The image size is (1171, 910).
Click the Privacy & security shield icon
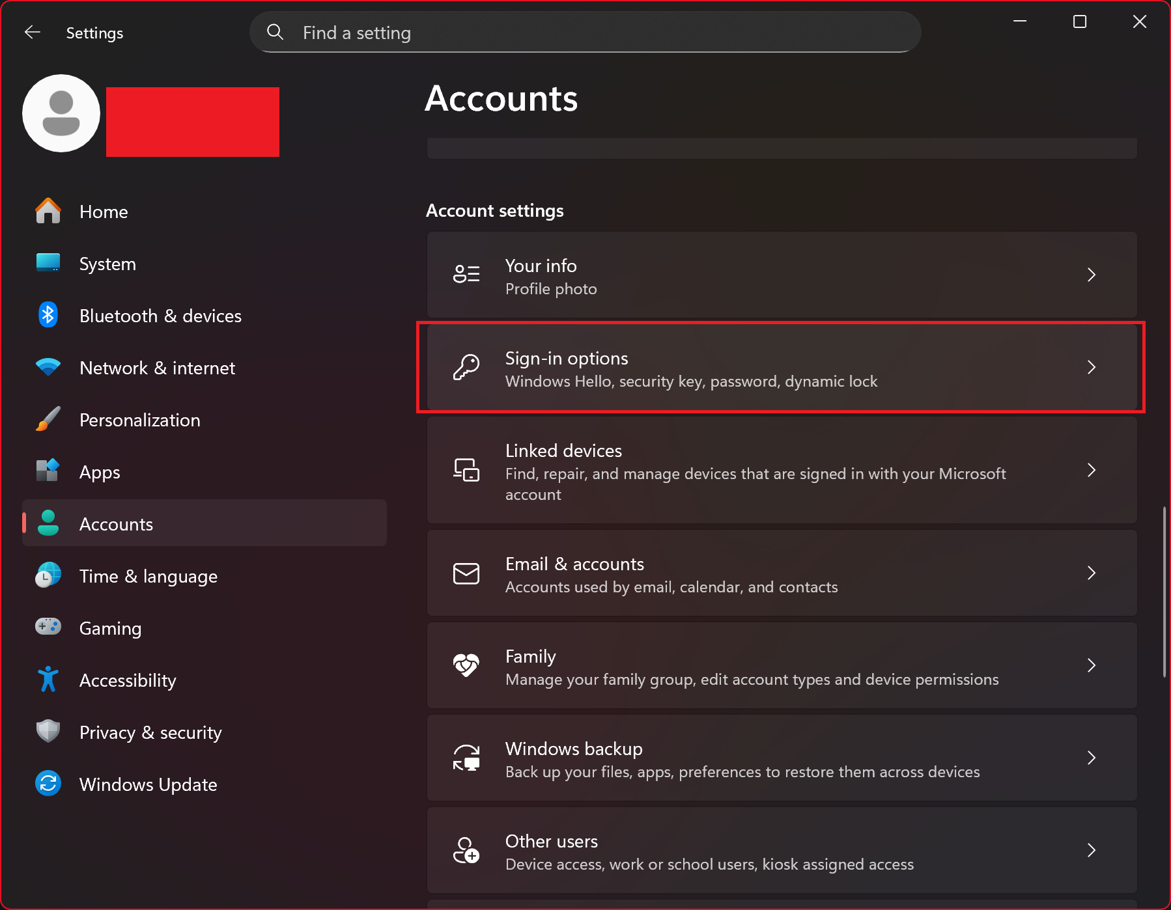click(48, 731)
